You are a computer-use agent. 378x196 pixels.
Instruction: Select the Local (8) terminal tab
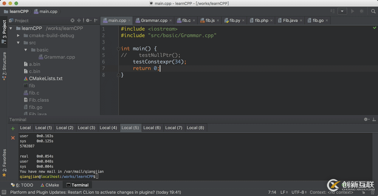tap(195, 128)
